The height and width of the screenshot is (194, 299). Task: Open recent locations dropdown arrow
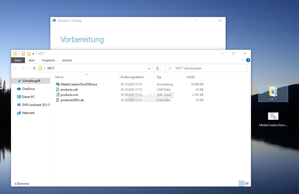coord(29,68)
